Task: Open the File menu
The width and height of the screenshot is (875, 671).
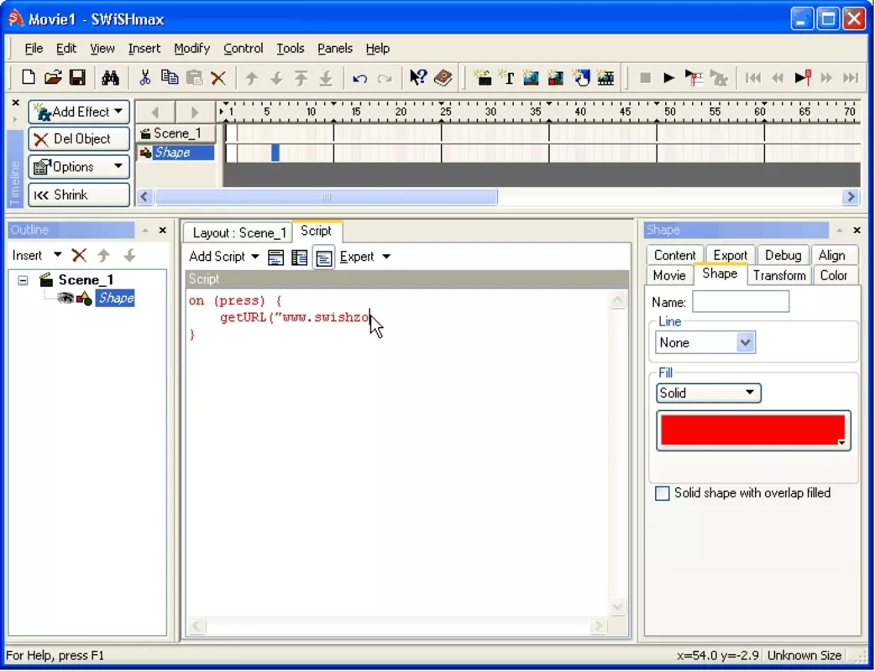Action: pos(34,49)
